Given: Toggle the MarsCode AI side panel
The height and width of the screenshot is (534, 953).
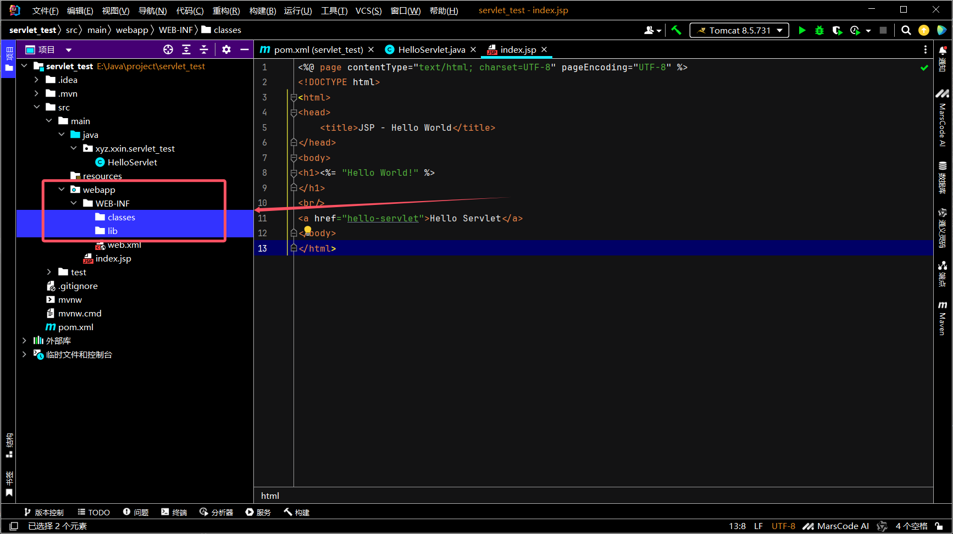Looking at the screenshot, I should coord(943,118).
